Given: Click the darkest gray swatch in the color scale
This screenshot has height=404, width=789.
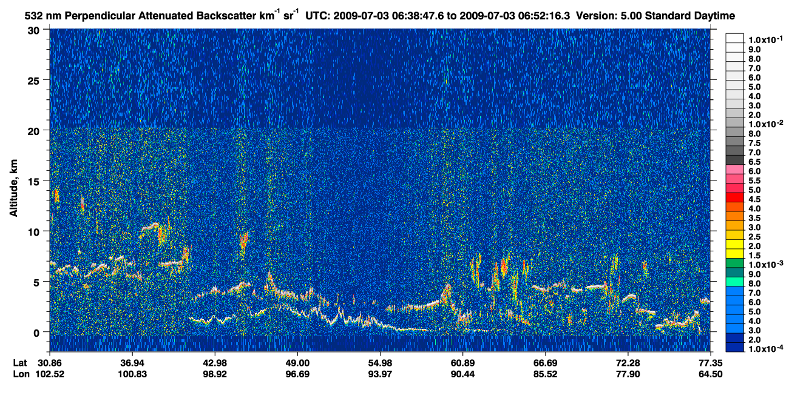Looking at the screenshot, I should point(734,160).
